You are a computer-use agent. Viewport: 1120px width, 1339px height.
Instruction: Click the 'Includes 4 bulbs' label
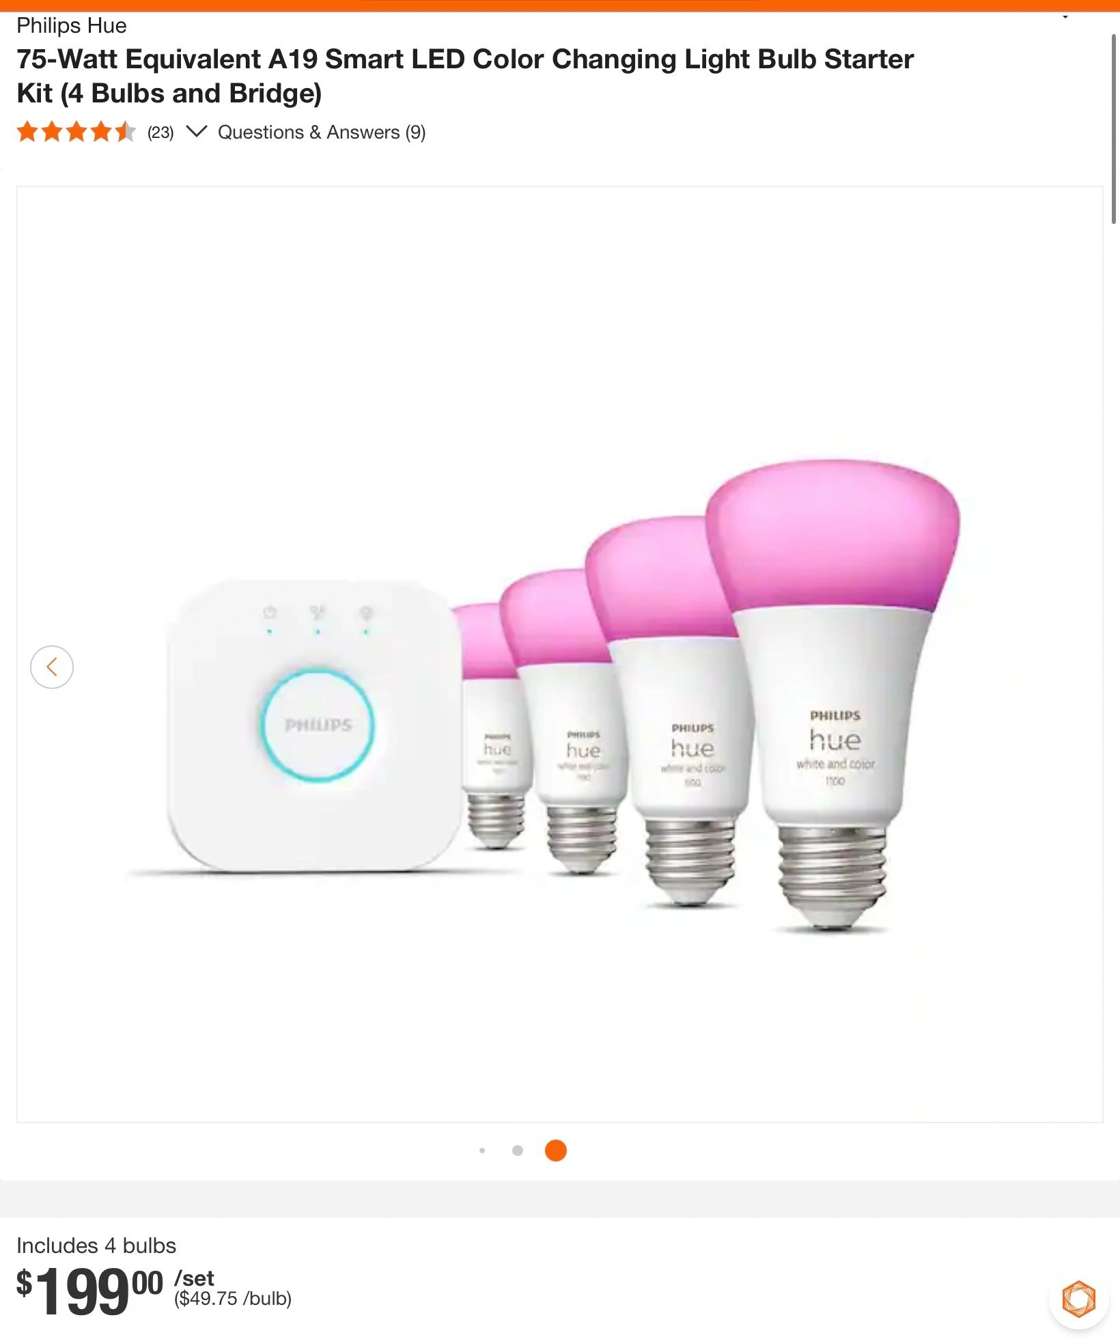(x=96, y=1245)
